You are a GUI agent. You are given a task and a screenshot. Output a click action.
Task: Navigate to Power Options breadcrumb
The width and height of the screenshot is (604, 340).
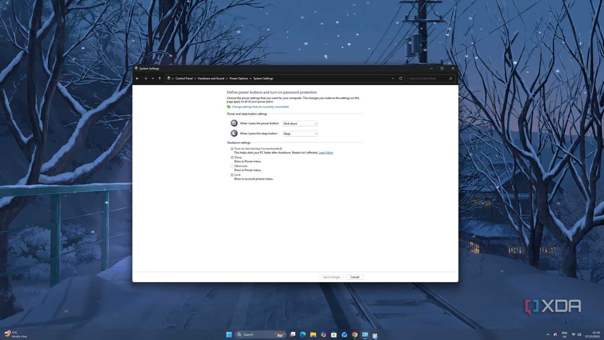239,78
